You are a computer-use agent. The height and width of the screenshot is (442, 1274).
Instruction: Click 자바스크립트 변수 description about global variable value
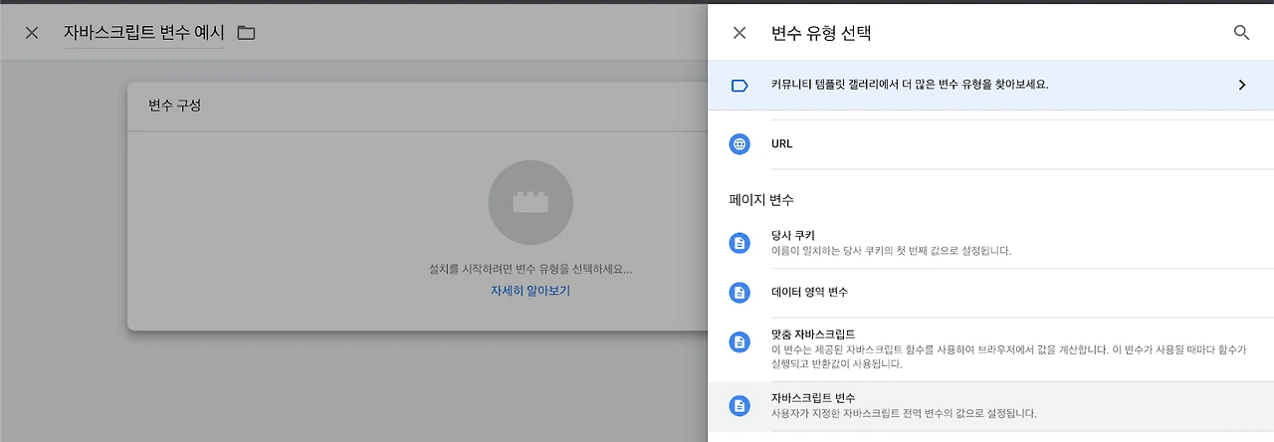[x=904, y=413]
